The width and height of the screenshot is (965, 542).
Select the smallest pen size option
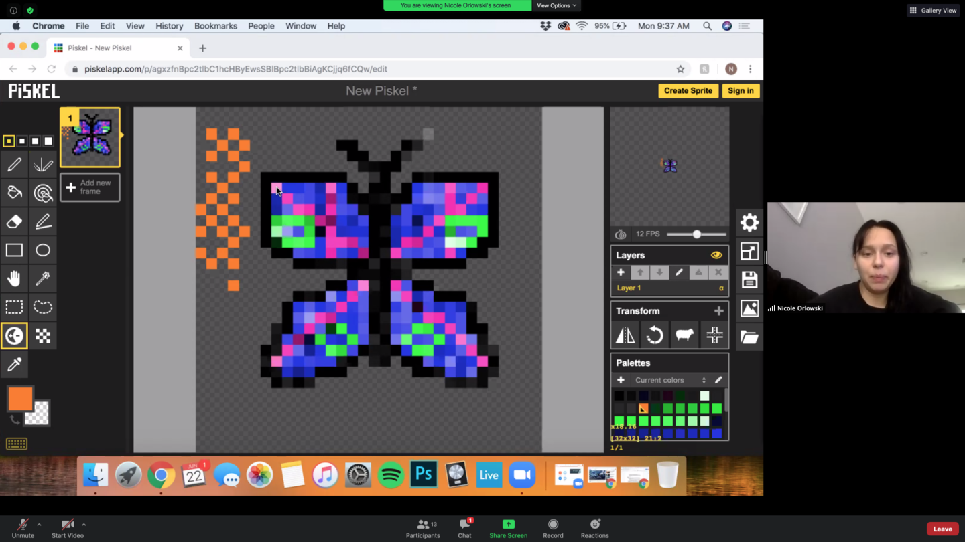coord(9,141)
